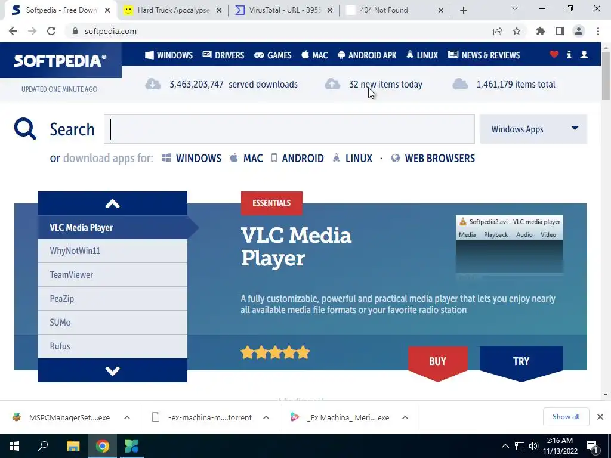The width and height of the screenshot is (611, 458).
Task: Open the Windows Start menu
Action: tap(14, 446)
